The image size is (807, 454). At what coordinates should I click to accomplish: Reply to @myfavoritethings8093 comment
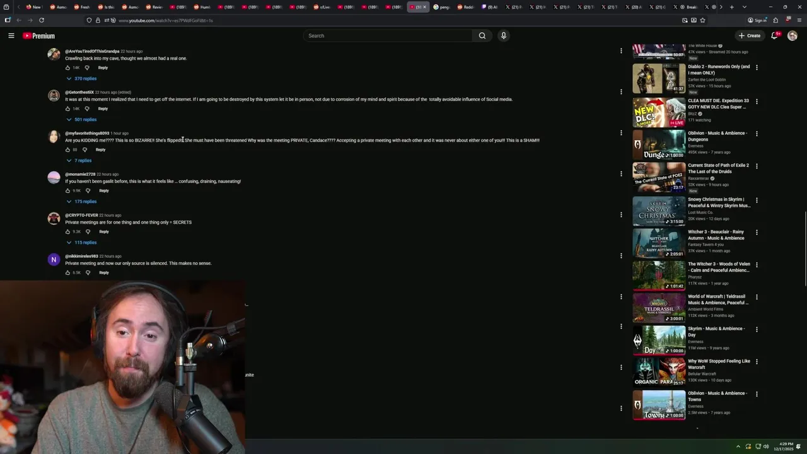(x=100, y=149)
